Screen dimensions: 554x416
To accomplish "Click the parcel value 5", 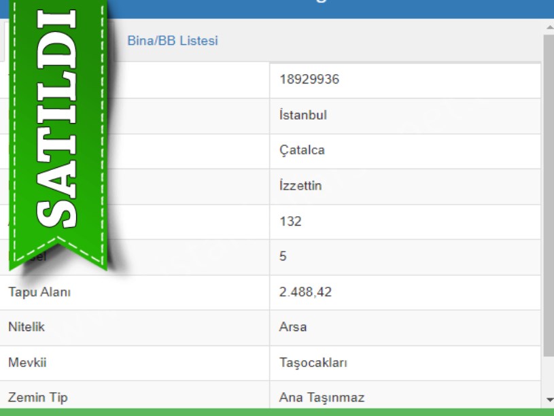I will click(283, 256).
